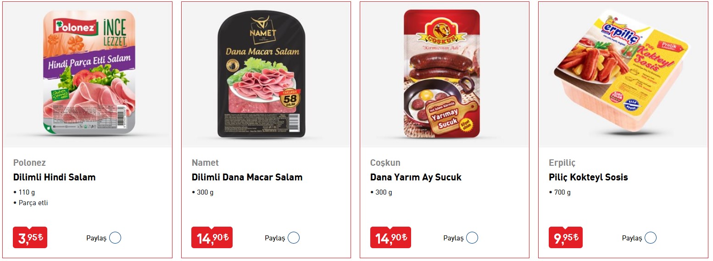
Task: Click the 9,95₺ price tag
Action: [566, 238]
